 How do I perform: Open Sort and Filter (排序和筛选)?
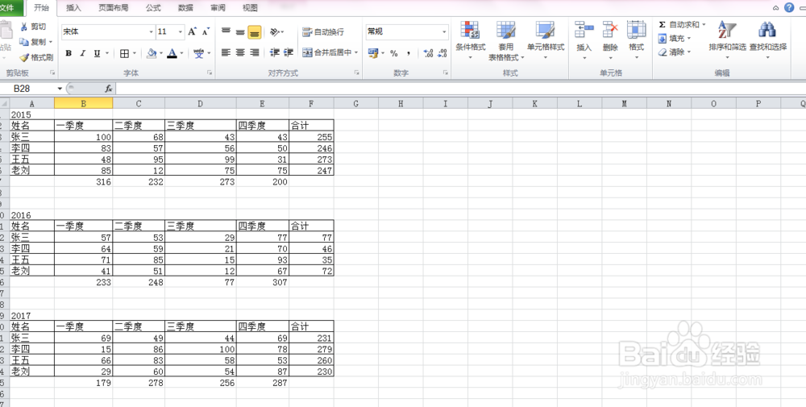(x=727, y=40)
